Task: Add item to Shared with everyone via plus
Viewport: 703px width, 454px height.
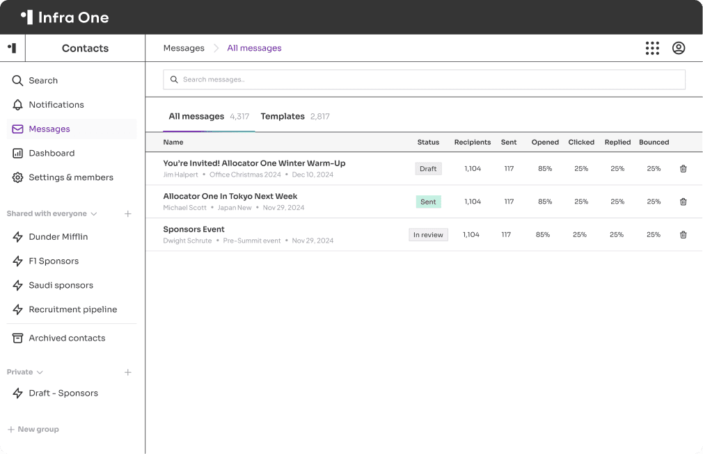Action: click(128, 213)
